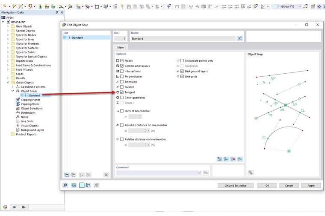Screen dimensions: 325x216
Task: Collapse the Object Snaps node
Action: (13, 91)
